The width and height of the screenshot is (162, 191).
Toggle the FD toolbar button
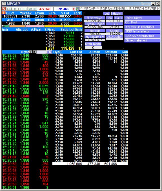coord(14,9)
